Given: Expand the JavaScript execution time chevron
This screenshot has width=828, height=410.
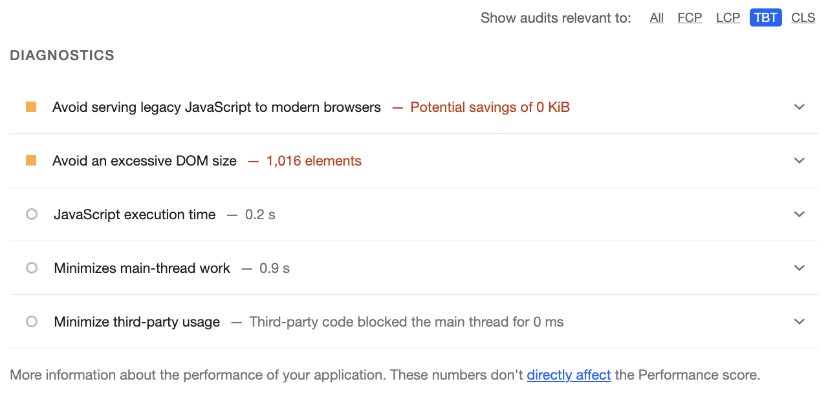Looking at the screenshot, I should click(800, 214).
